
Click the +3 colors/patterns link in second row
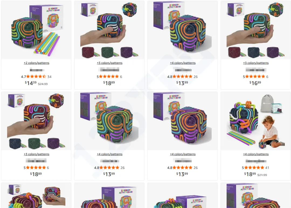click(x=37, y=154)
